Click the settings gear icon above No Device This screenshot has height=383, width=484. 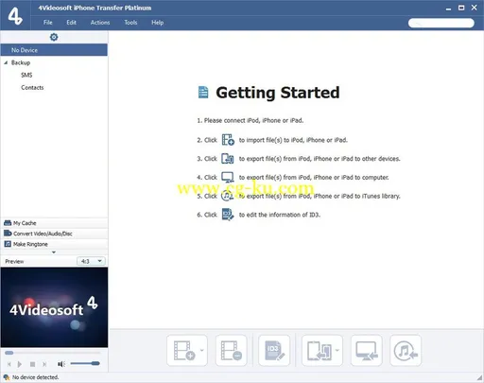(54, 37)
